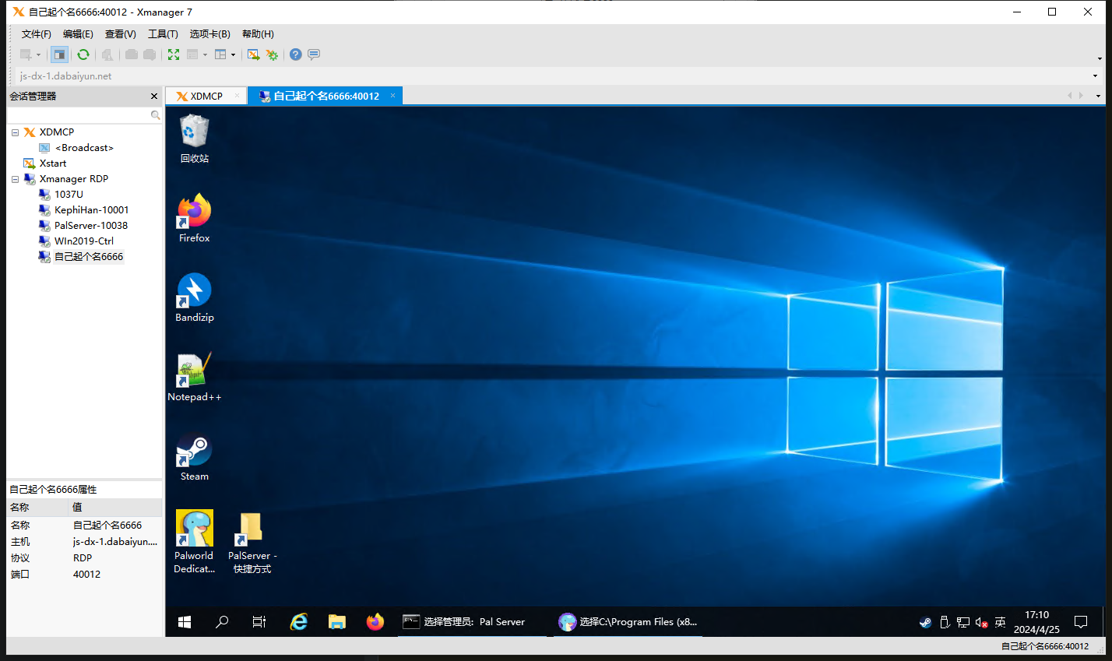The height and width of the screenshot is (661, 1112).
Task: Close the 自己起个名6666:40012 tab
Action: (x=392, y=96)
